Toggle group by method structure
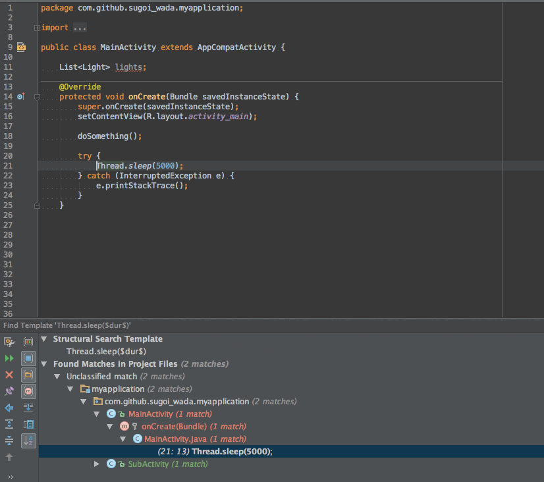Image resolution: width=544 pixels, height=482 pixels. [x=28, y=391]
